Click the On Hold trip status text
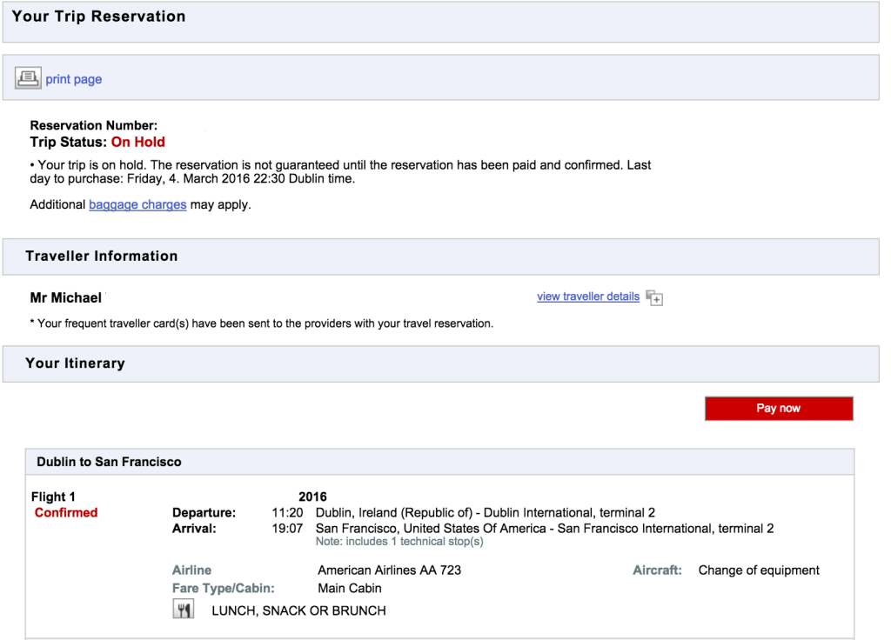Viewport: 891px width, 640px height. (x=137, y=142)
